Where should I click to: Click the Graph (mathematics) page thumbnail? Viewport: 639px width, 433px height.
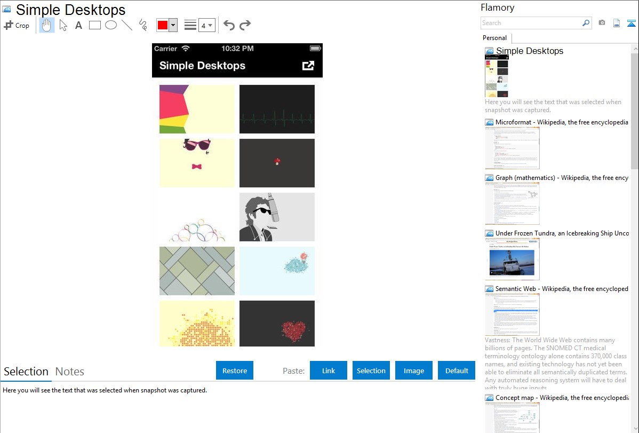pos(512,203)
